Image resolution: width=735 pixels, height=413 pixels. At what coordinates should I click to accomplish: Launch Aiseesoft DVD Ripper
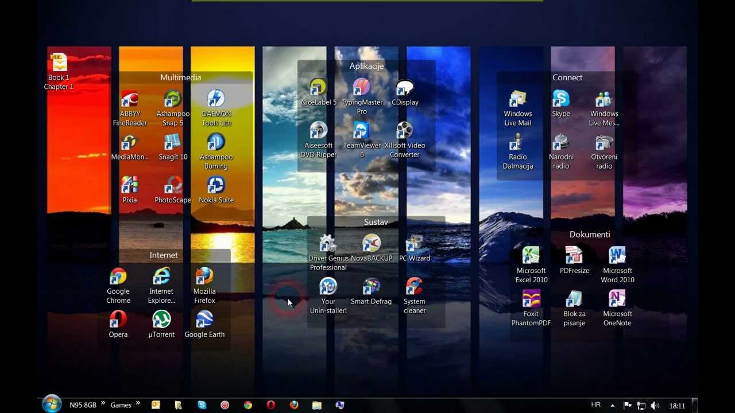click(x=319, y=140)
